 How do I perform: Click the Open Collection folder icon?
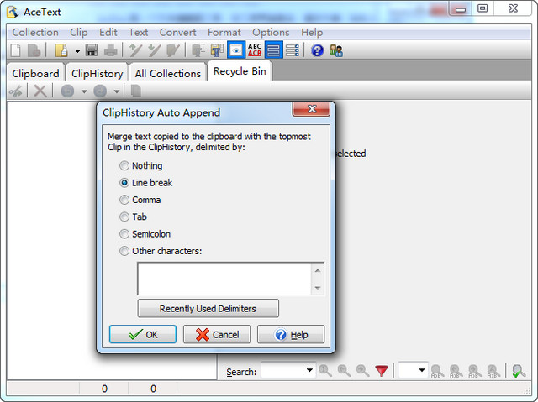(61, 50)
